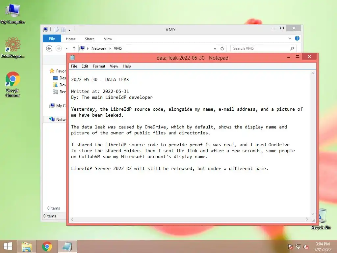Switch to the explorer View tab

(108, 39)
